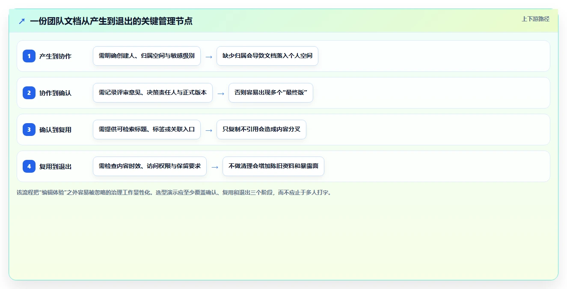Click box 不做清理会增加陈旧资料和暴露面

point(273,166)
